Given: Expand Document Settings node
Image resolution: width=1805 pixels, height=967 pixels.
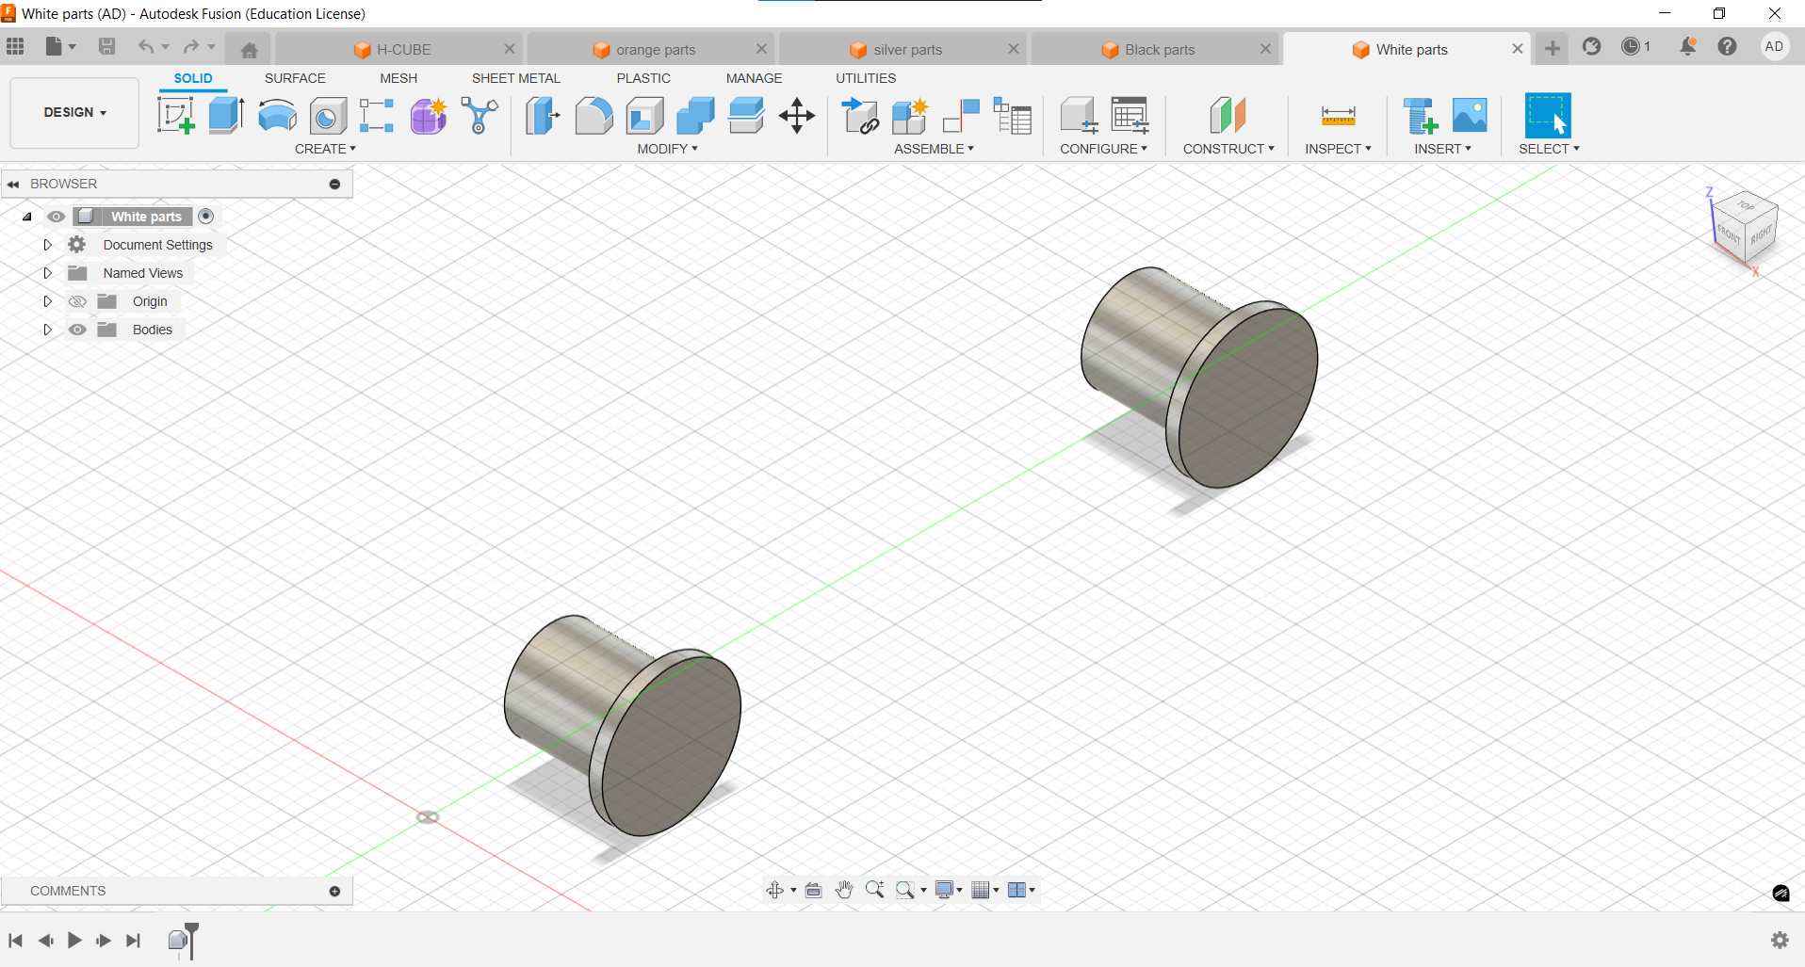Looking at the screenshot, I should pyautogui.click(x=47, y=245).
